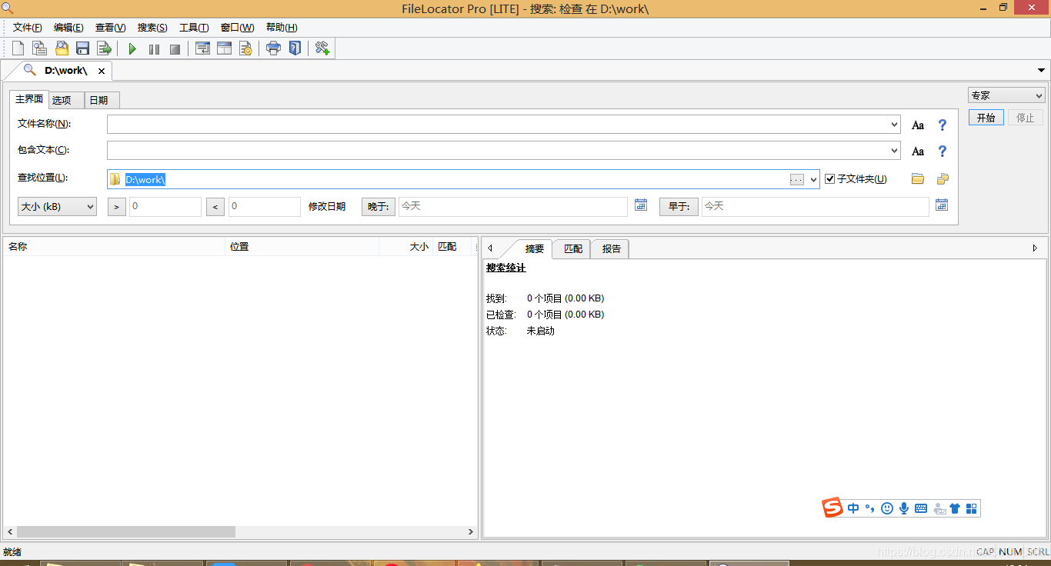Click the Print icon in the toolbar
This screenshot has height=566, width=1051.
pyautogui.click(x=273, y=48)
